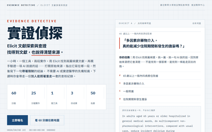Click the 全班同題 label in card header
212x132 pixels.
coord(196,23)
